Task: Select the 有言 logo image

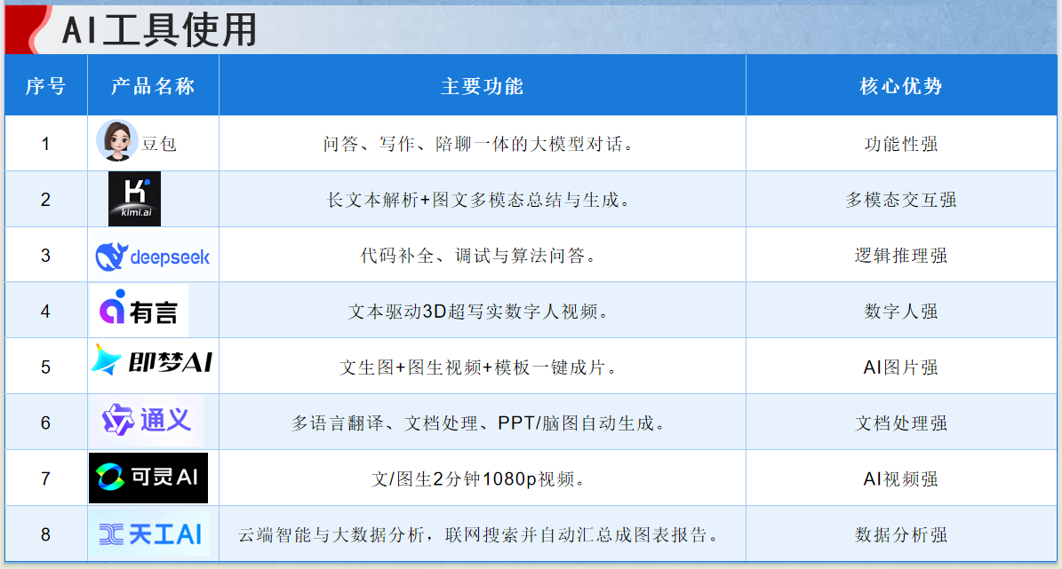Action: coord(138,311)
